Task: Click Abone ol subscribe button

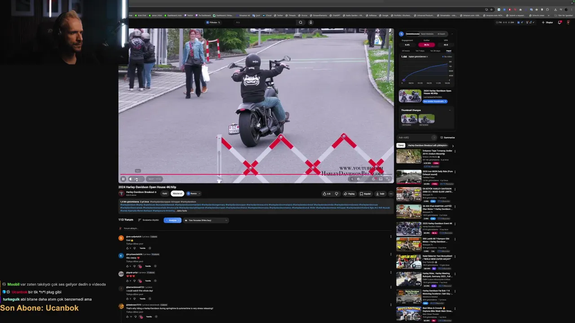Action: pos(177,193)
